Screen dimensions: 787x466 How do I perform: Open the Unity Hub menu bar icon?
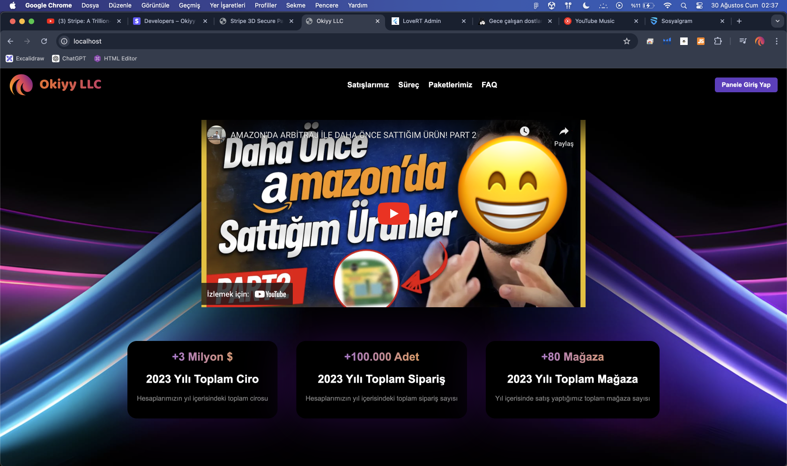(552, 6)
